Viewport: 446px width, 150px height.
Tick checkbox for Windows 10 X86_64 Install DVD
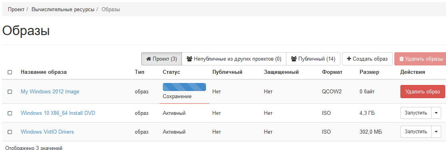(x=10, y=113)
